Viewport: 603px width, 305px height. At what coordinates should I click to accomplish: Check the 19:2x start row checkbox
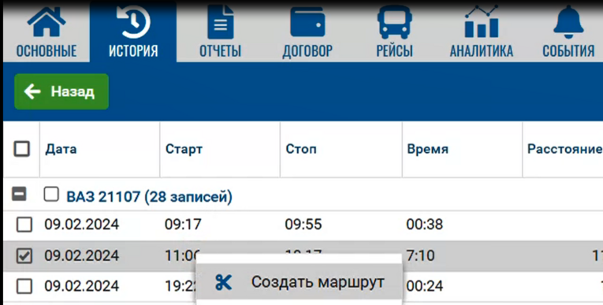(24, 286)
